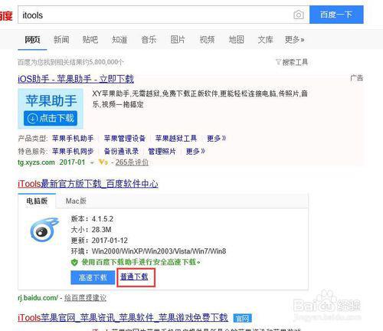Open the 苹果手机同步 link
The height and width of the screenshot is (331, 383).
coord(73,151)
